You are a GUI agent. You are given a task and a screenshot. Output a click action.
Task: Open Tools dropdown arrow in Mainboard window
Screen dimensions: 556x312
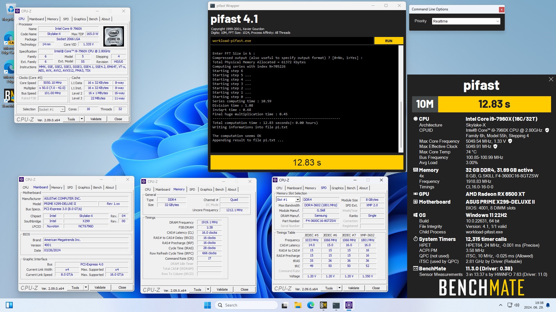point(86,287)
